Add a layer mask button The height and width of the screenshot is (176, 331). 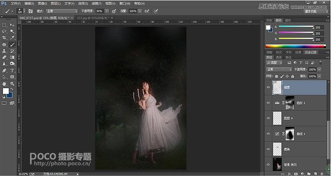pos(296,174)
